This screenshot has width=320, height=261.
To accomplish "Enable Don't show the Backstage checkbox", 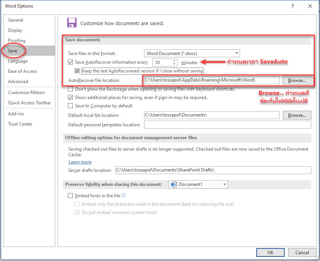I will [x=70, y=89].
